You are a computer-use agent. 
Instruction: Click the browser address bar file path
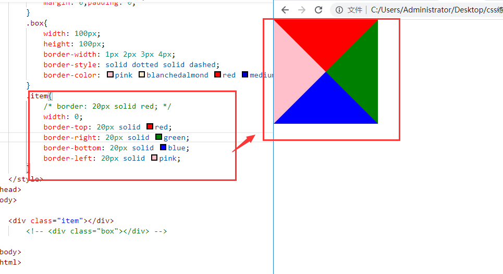[x=437, y=10]
